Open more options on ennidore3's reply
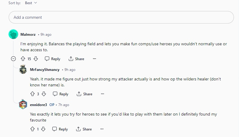The image size is (239, 137). click(102, 129)
